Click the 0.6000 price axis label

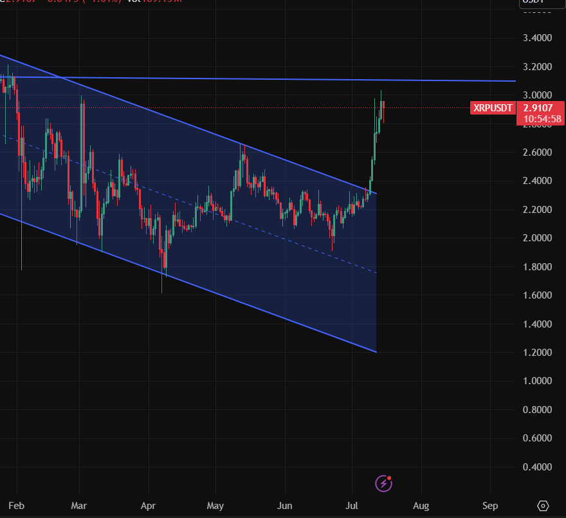click(x=538, y=438)
